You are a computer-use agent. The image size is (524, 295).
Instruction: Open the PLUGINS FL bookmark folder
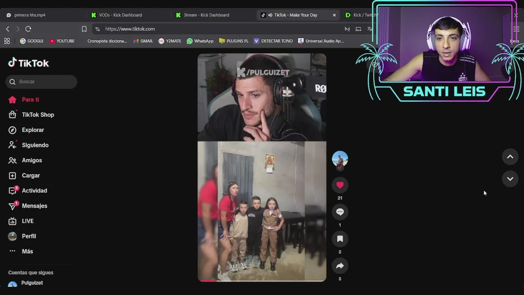234,41
